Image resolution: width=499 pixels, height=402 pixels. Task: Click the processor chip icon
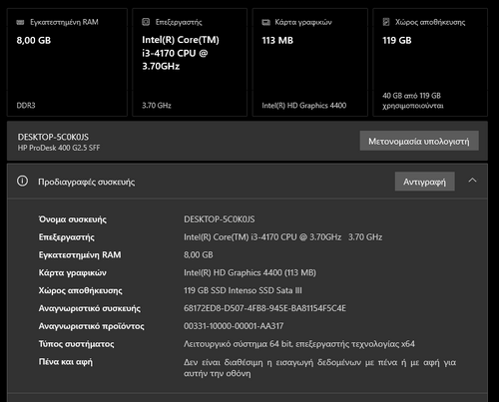click(146, 22)
